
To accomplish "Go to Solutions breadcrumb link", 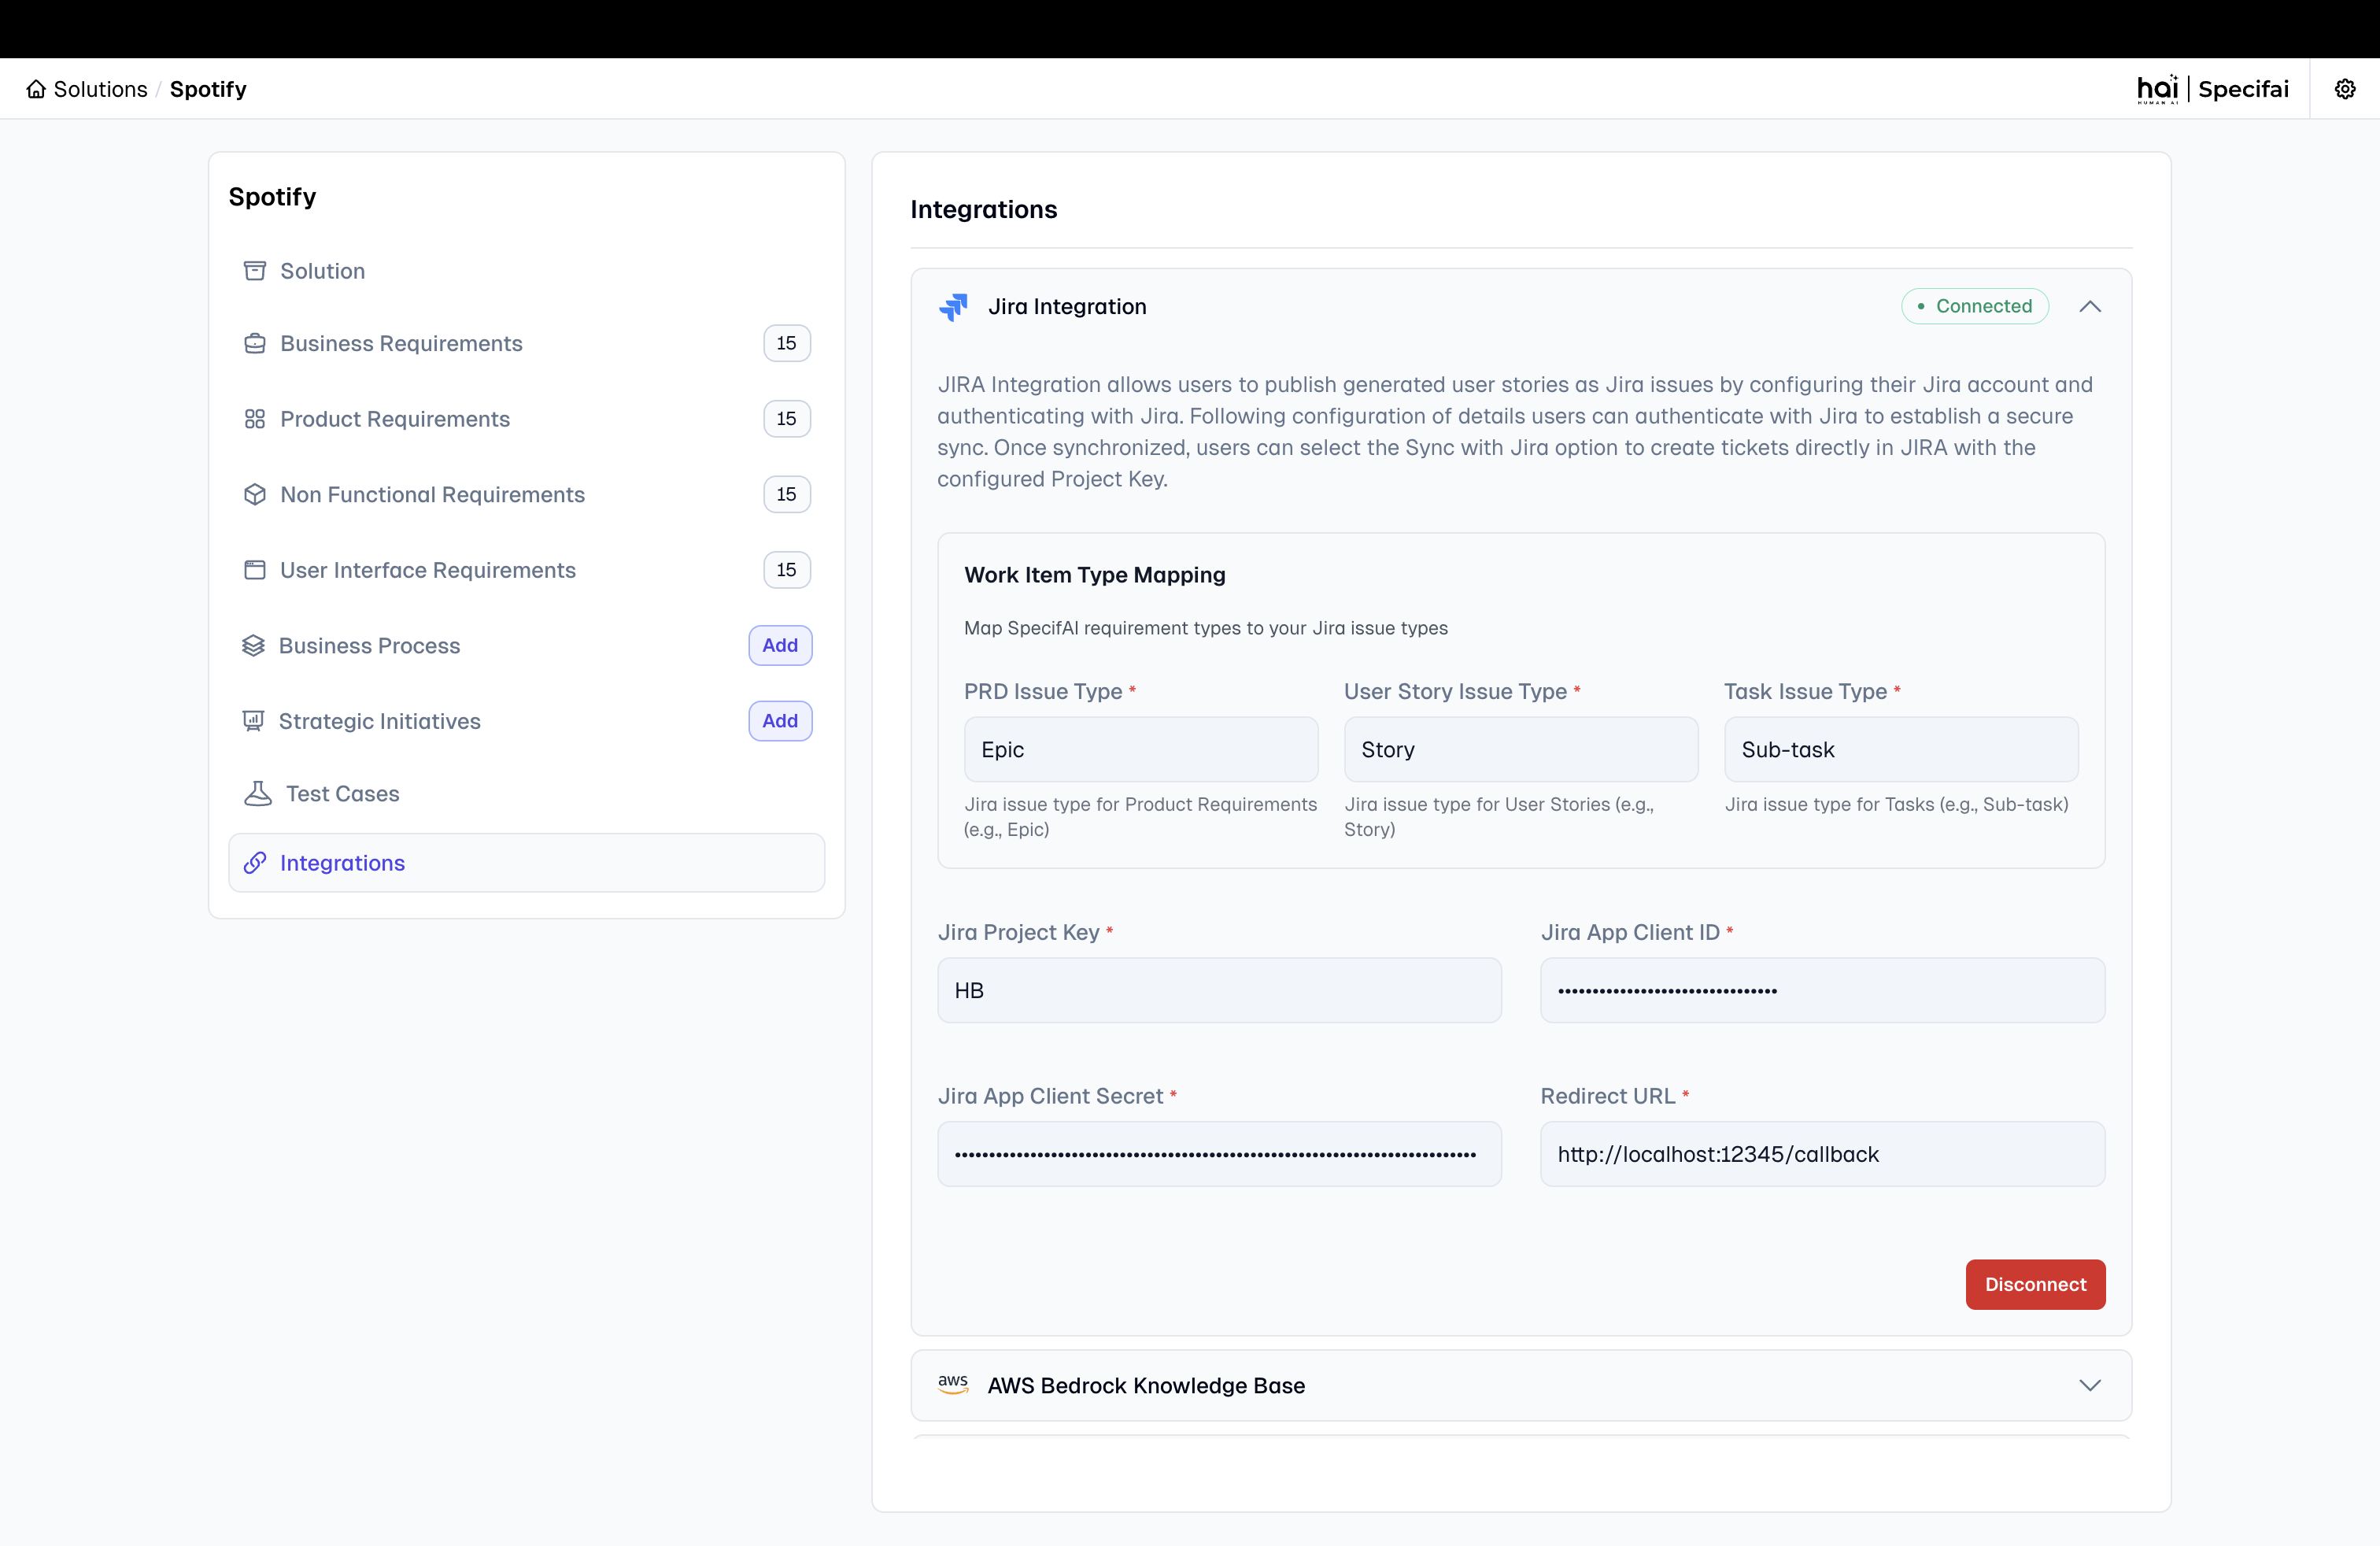I will [100, 89].
